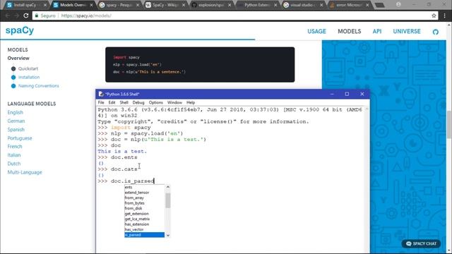Jump to Installation section
The width and height of the screenshot is (452, 254).
[29, 77]
